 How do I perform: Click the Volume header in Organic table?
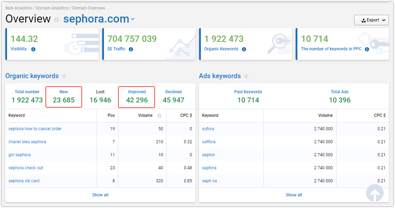point(146,115)
